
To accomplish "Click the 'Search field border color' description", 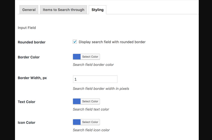I will [93, 65].
